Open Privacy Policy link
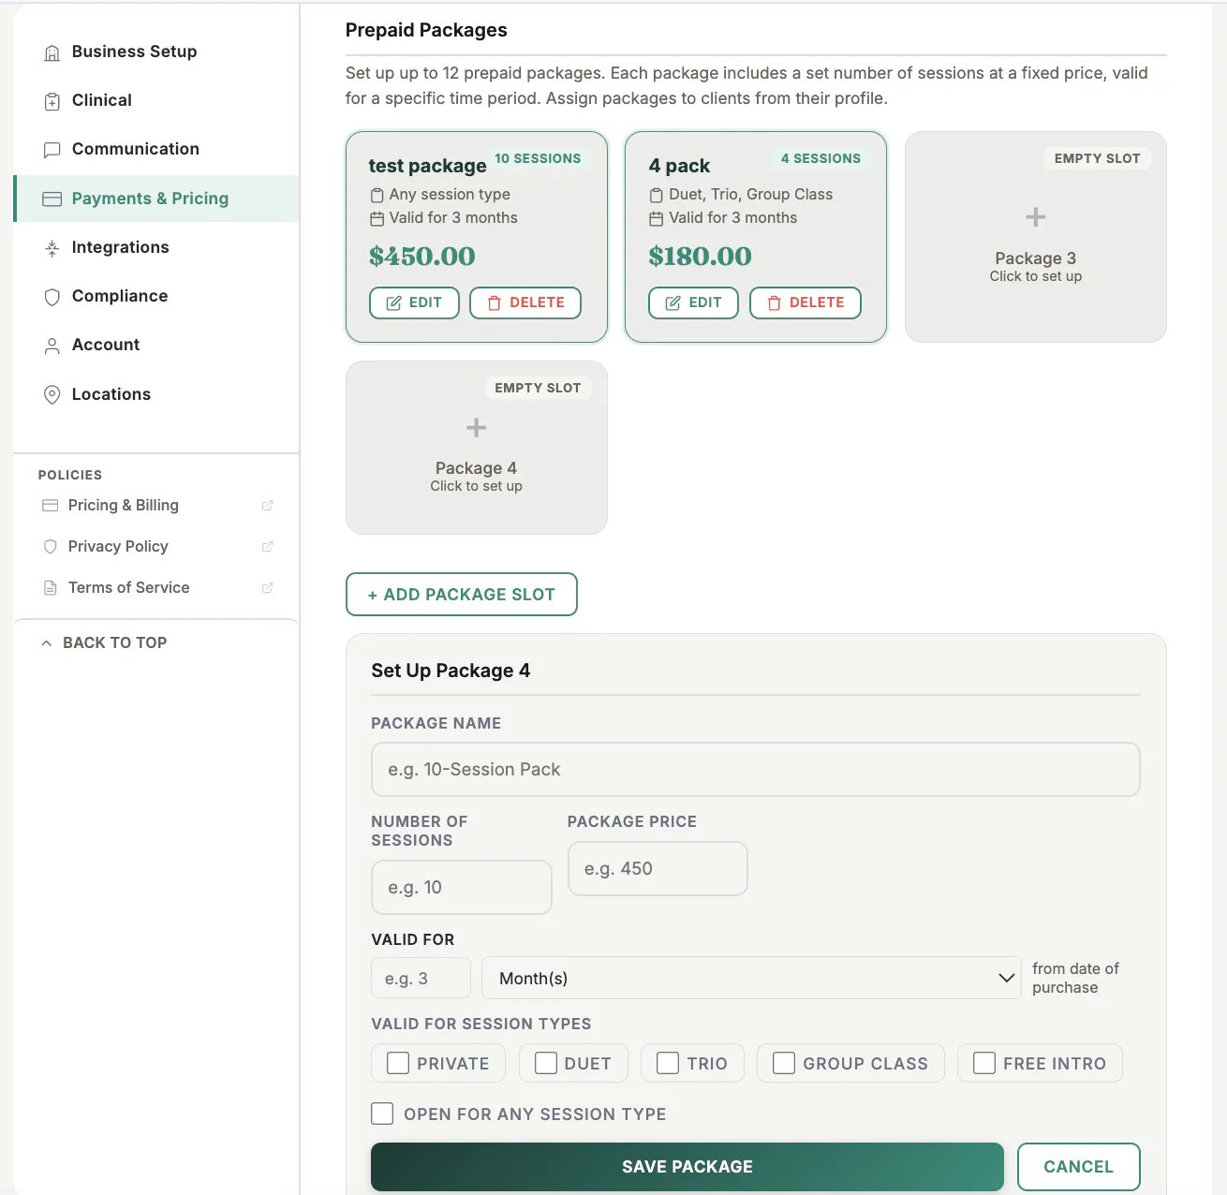This screenshot has width=1227, height=1195. point(118,546)
